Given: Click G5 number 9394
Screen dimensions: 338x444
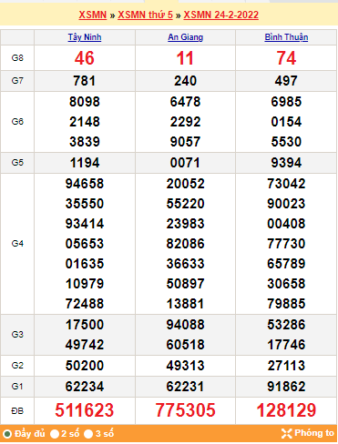Looking at the screenshot, I should (x=286, y=163).
